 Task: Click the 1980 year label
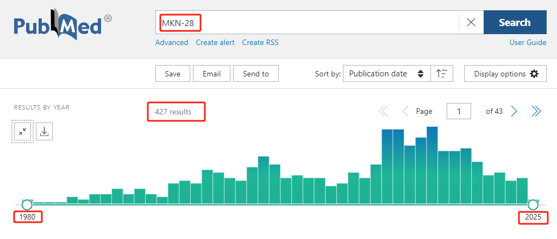click(x=27, y=217)
